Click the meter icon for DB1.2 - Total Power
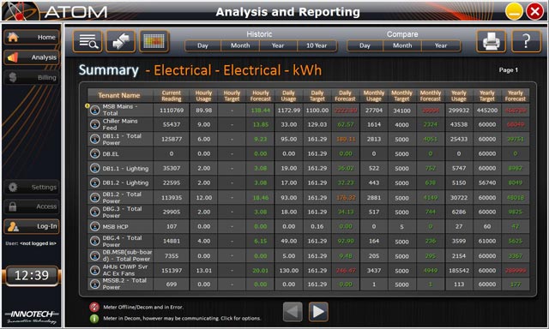 point(95,198)
